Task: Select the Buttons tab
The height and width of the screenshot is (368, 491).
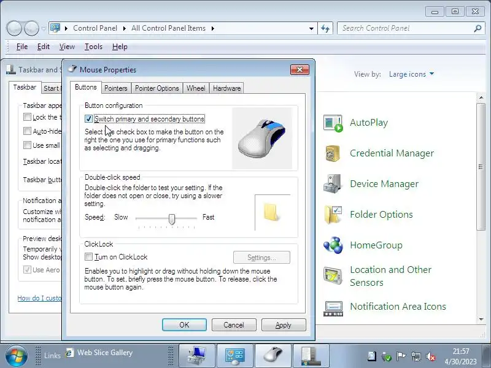Action: point(85,87)
